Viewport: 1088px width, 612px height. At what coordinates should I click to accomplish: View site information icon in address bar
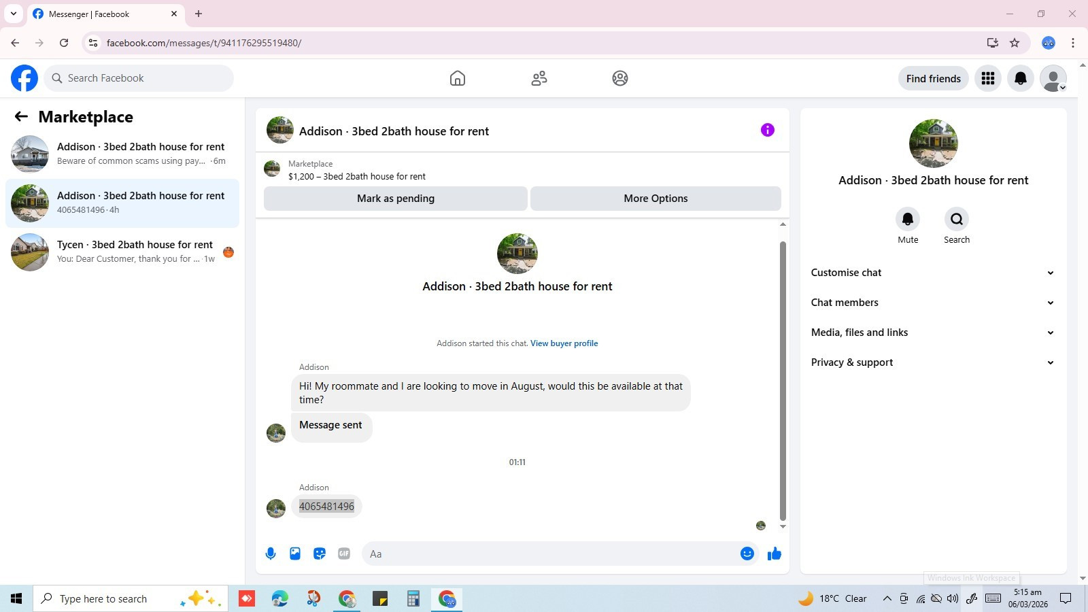pos(93,43)
